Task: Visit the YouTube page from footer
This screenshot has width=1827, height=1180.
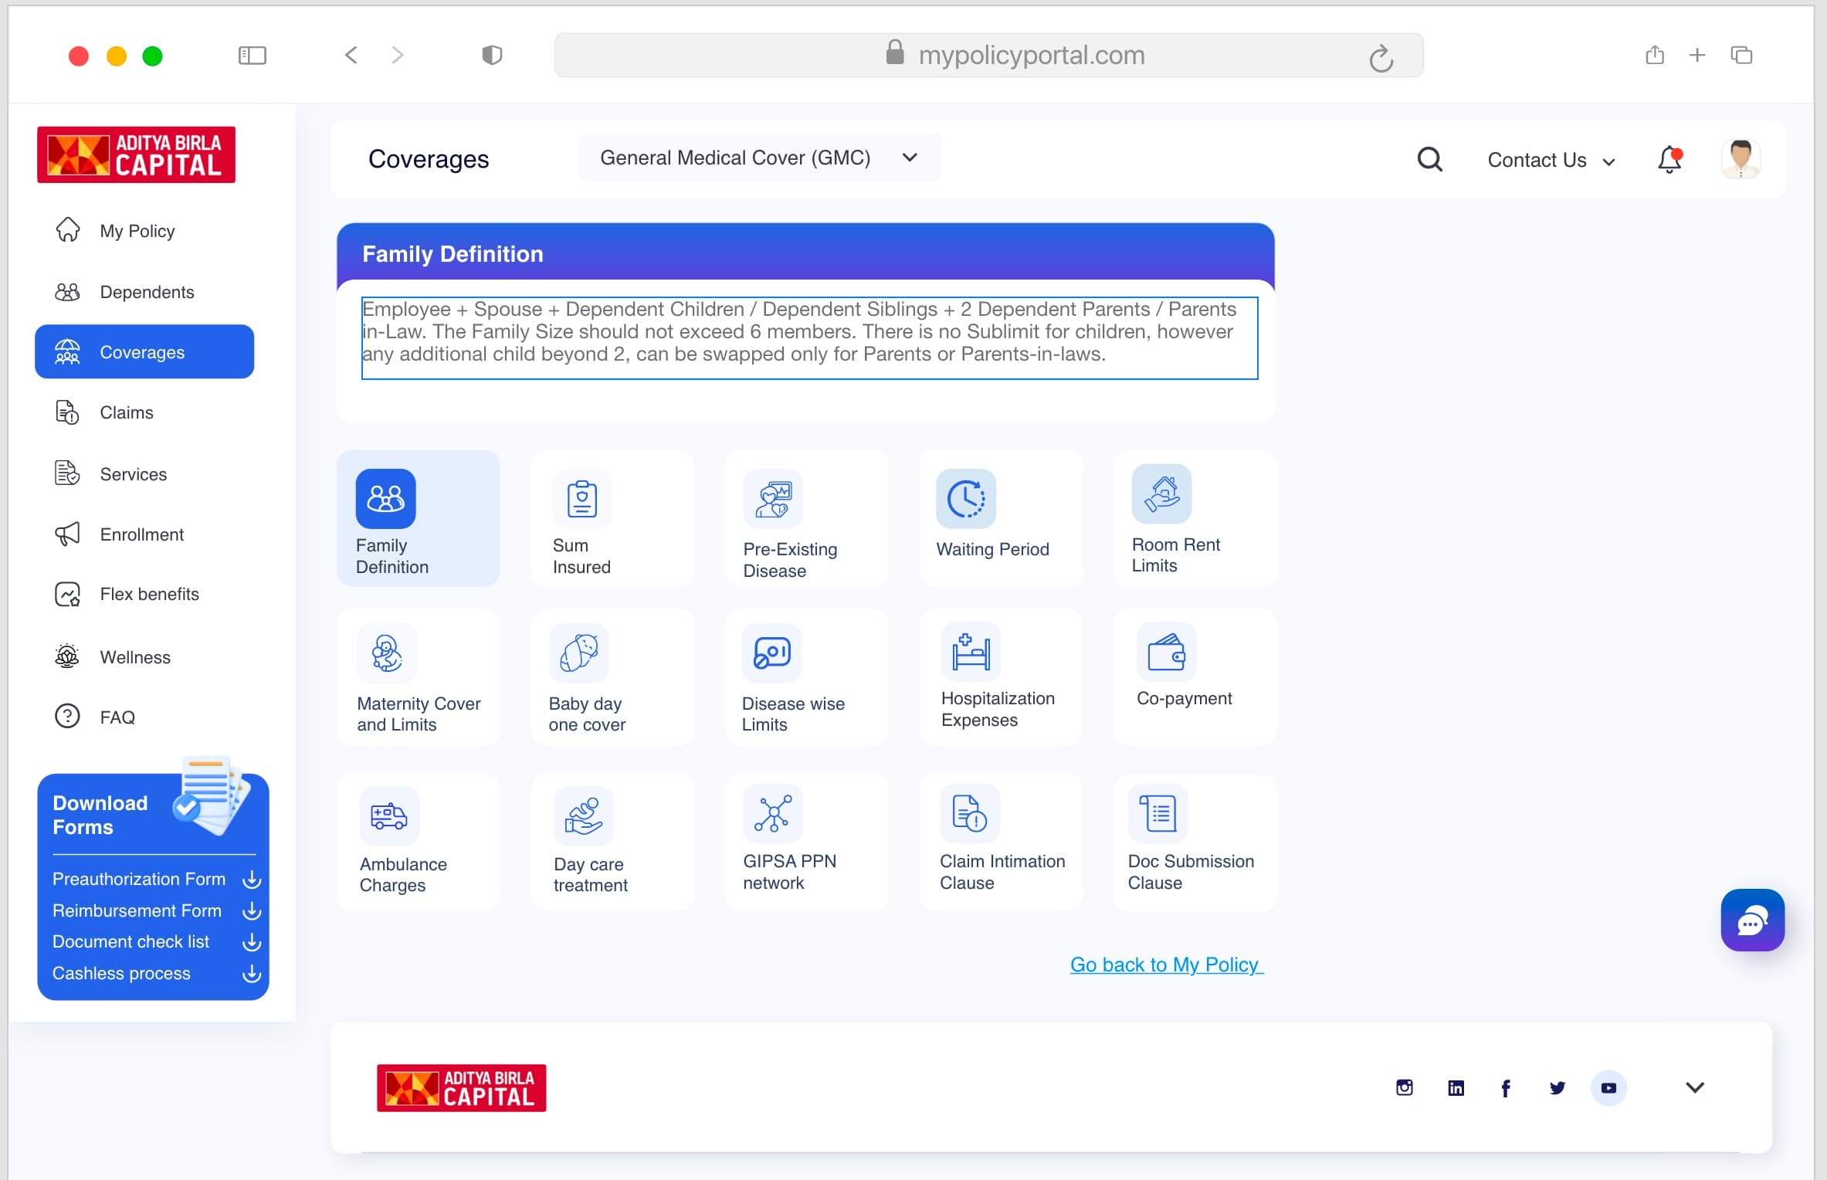Action: pos(1608,1087)
